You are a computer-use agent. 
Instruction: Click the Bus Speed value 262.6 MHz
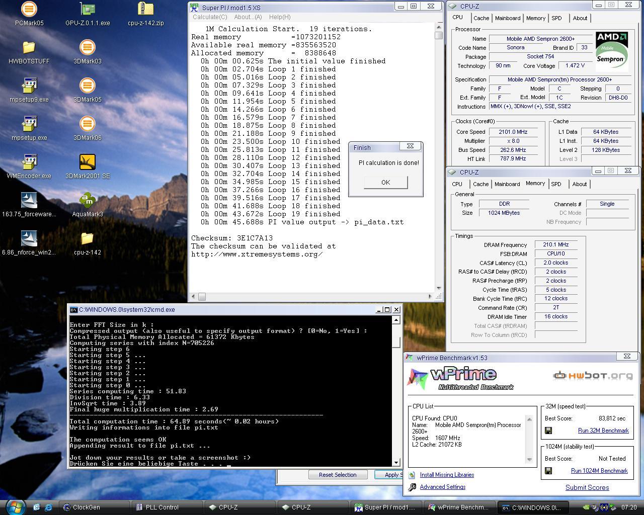(x=513, y=150)
